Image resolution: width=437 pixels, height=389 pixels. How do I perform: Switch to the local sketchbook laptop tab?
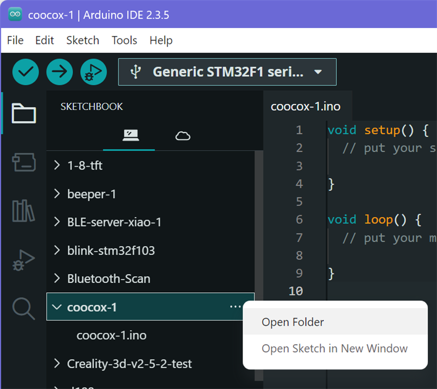tap(130, 136)
